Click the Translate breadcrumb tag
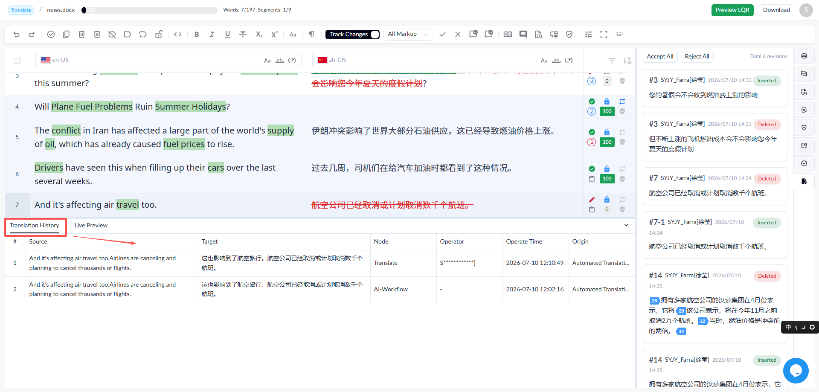This screenshot has height=392, width=819. click(21, 10)
